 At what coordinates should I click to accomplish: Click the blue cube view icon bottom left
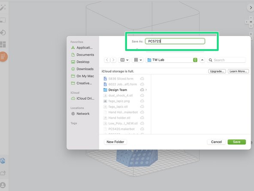pyautogui.click(x=3, y=161)
